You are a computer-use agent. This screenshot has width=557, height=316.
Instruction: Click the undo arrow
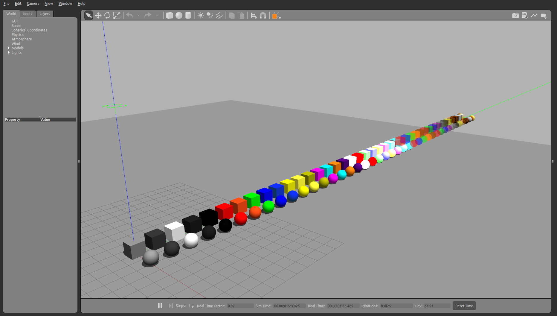[x=129, y=15]
